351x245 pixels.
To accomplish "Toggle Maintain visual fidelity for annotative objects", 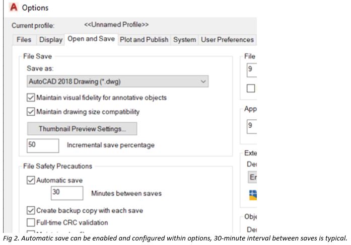I will (31, 98).
